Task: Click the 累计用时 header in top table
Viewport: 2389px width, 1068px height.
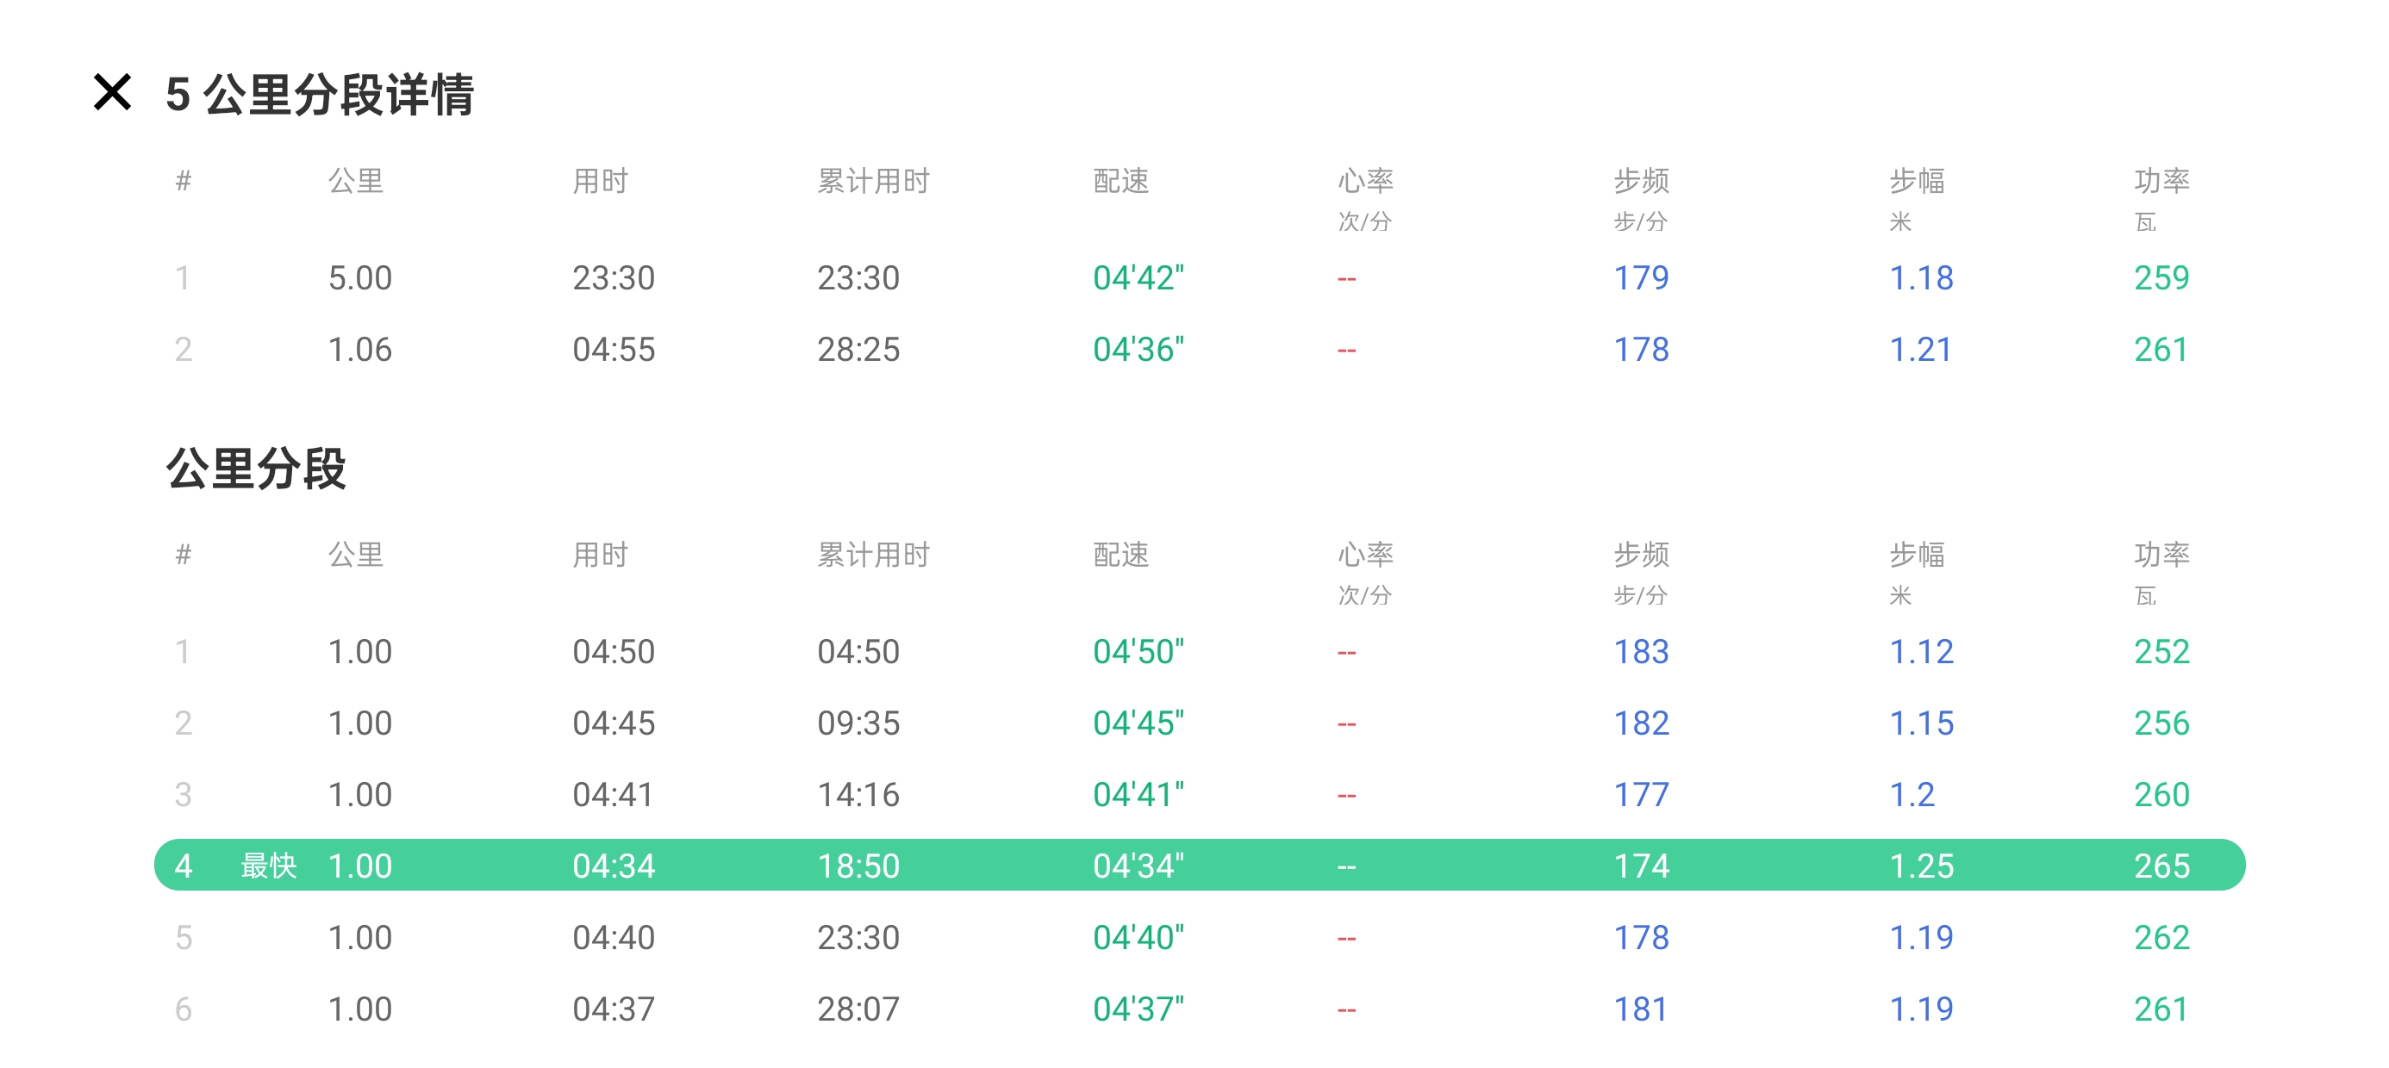Action: 873,181
